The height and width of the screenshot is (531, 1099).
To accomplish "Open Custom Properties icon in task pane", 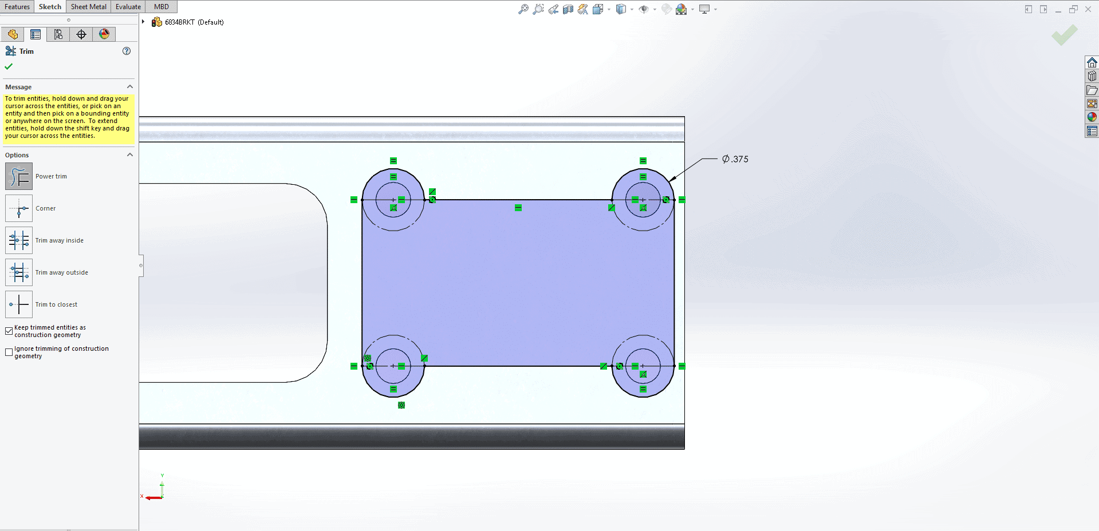I will 1092,131.
